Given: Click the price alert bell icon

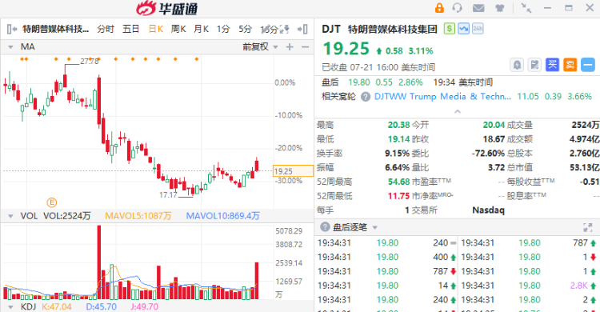Looking at the screenshot, I should tap(517, 65).
